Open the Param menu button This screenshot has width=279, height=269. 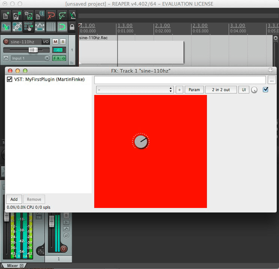point(194,90)
